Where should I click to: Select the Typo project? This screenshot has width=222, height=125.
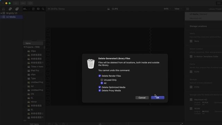[x=33, y=78]
